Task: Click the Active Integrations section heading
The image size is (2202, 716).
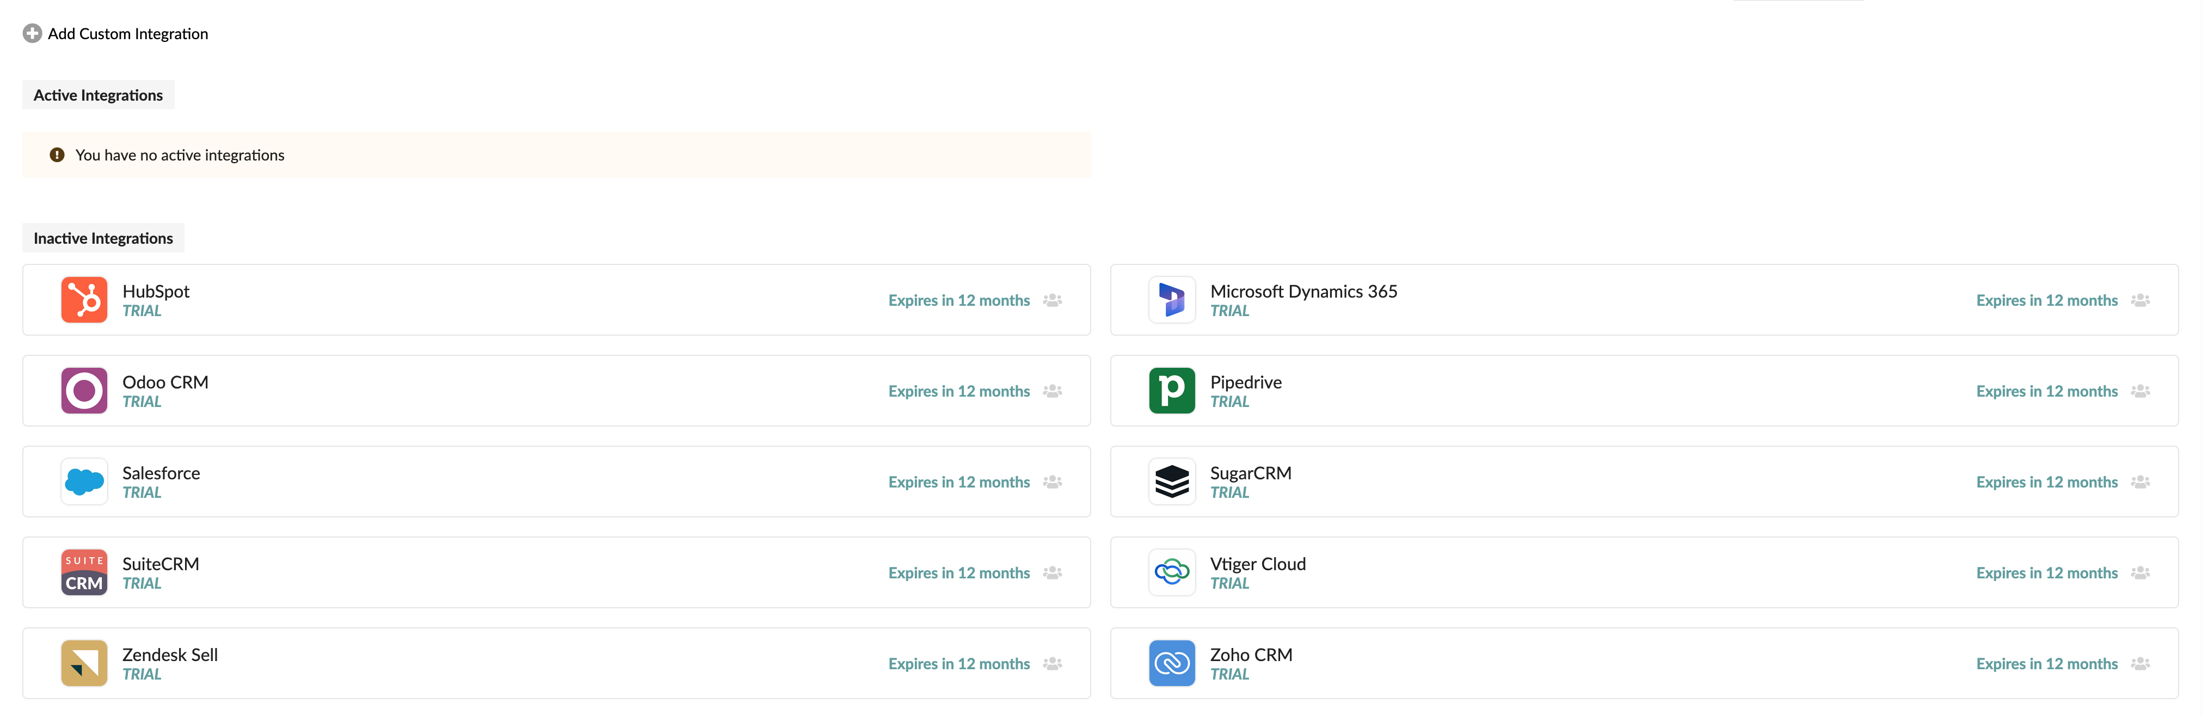Action: tap(99, 95)
